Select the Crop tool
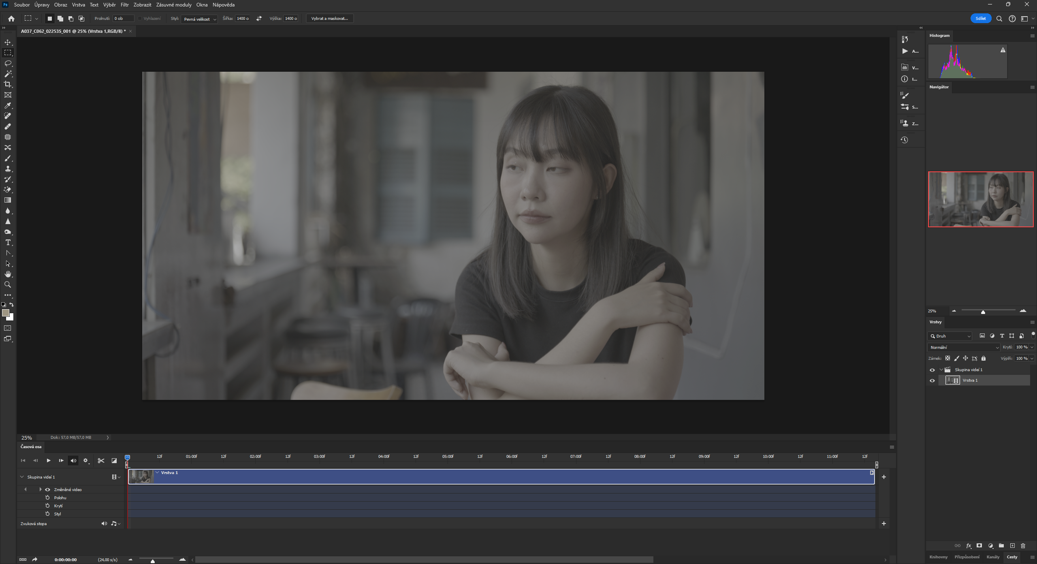The image size is (1037, 564). [x=8, y=84]
